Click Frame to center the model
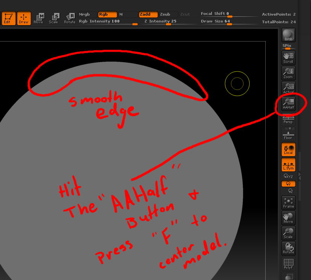The image size is (311, 280). tap(289, 203)
